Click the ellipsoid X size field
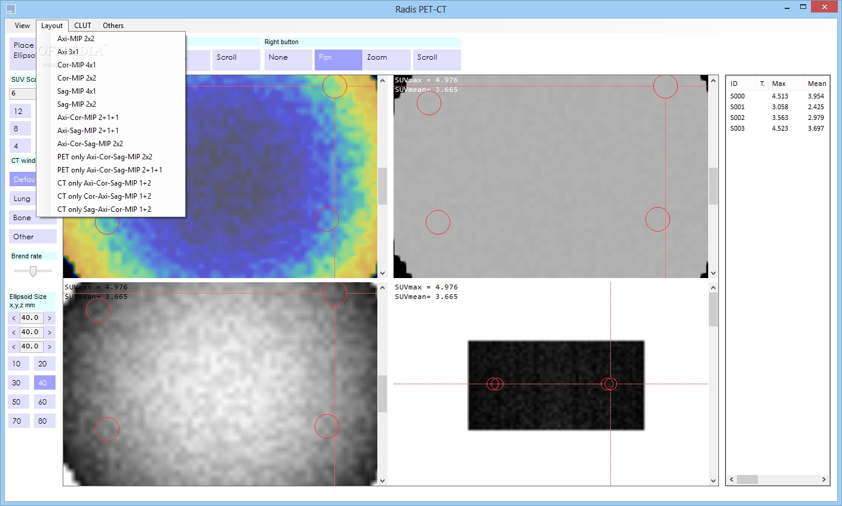842x506 pixels. tap(32, 318)
